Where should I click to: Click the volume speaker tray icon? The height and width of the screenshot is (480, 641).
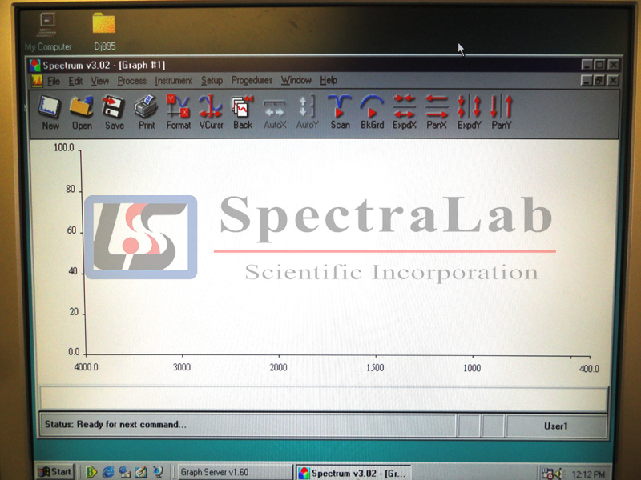(x=558, y=474)
